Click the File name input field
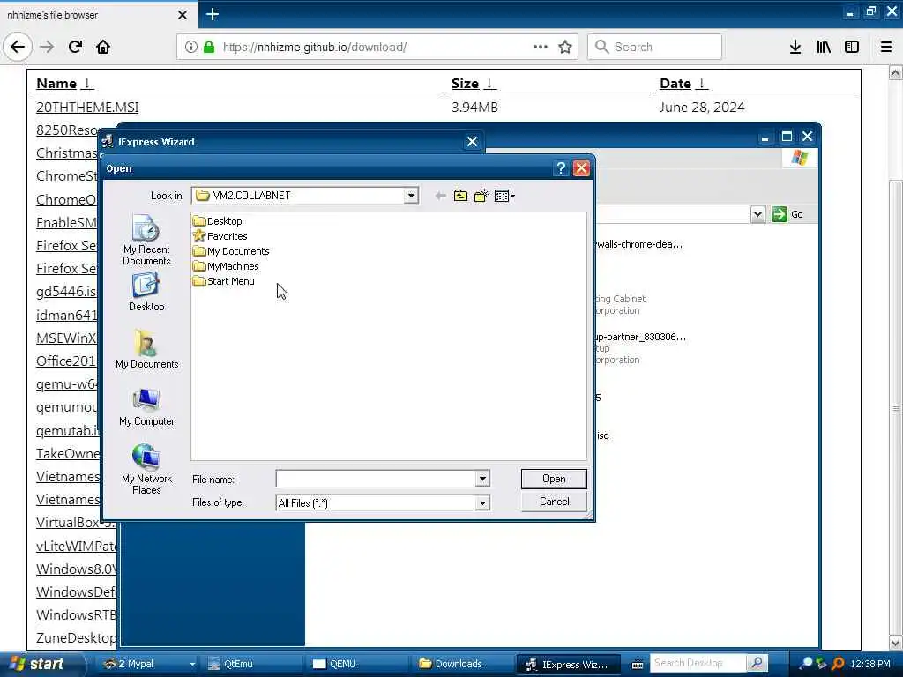903x677 pixels. point(376,479)
